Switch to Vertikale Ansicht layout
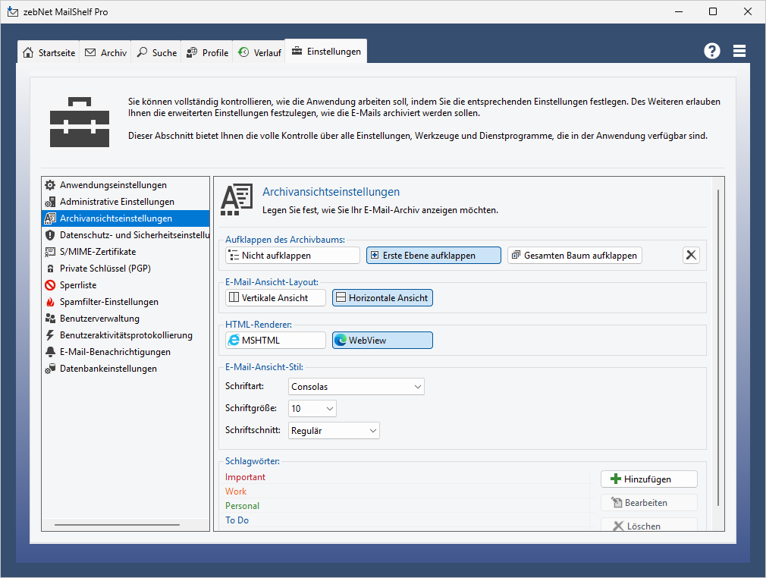 coord(275,298)
